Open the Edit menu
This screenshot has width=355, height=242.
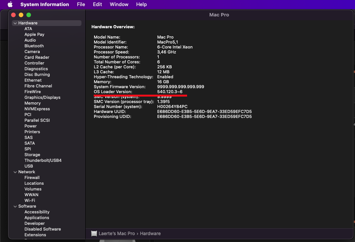click(97, 4)
